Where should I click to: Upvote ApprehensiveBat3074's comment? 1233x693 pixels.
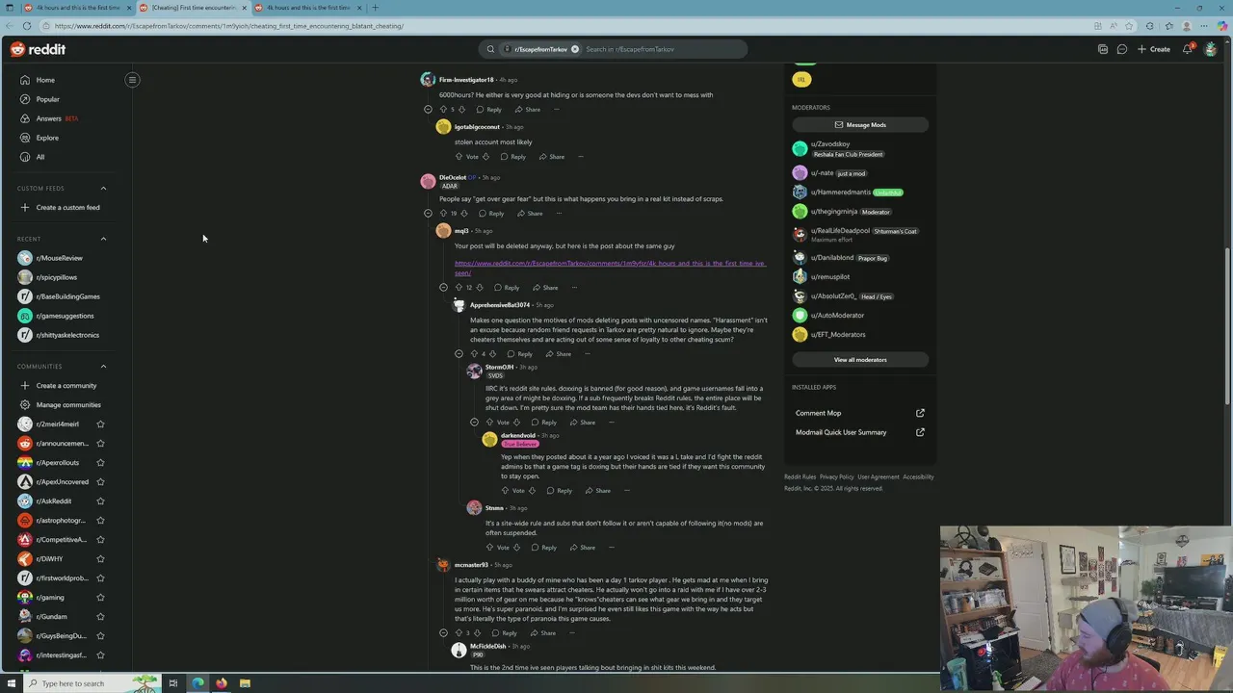(474, 354)
